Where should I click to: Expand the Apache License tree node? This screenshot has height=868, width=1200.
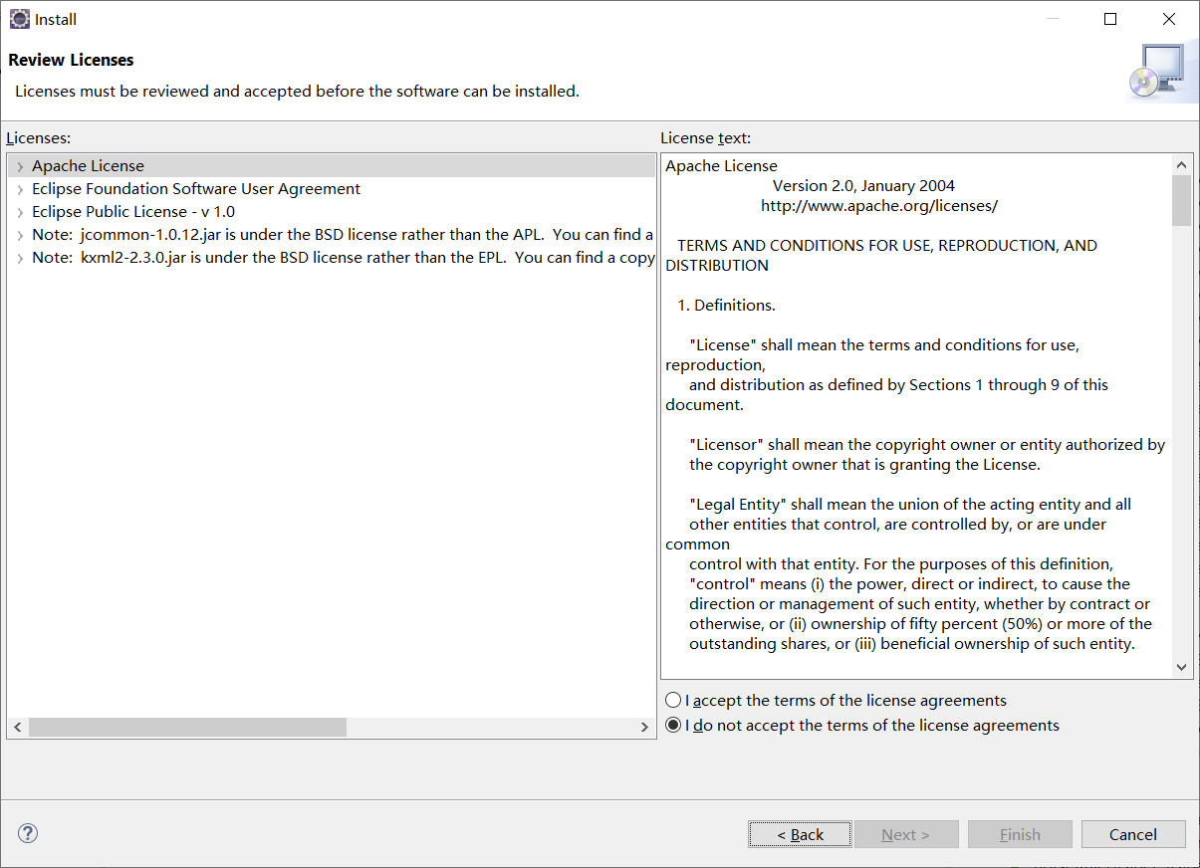[20, 166]
